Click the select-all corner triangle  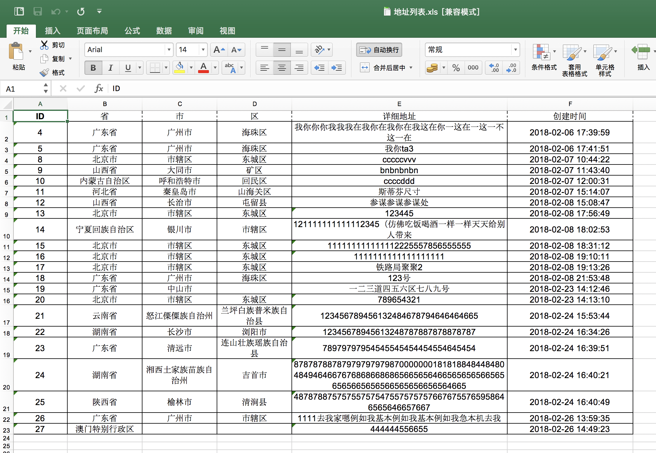7,104
